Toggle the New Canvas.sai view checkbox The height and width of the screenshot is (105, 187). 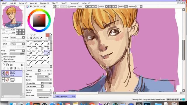54,96
